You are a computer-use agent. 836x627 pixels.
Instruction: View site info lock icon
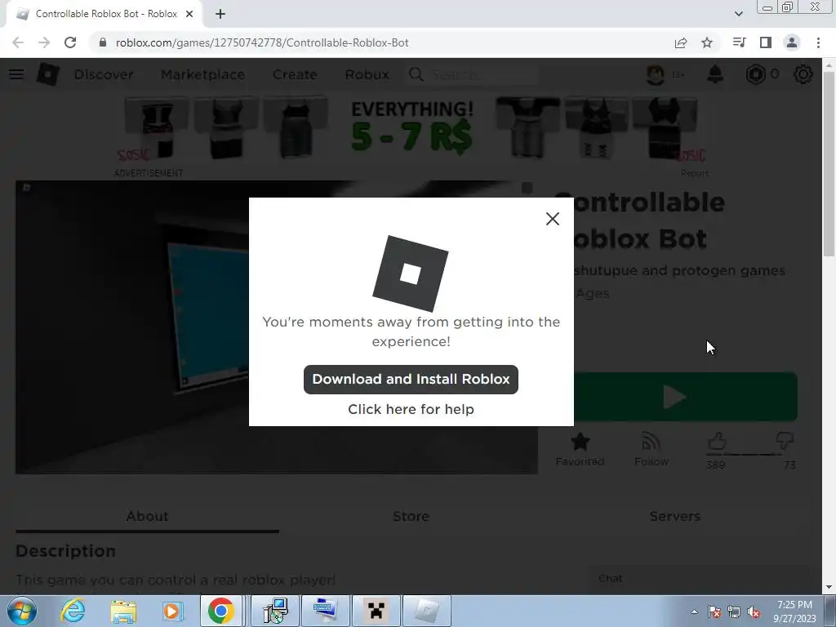pyautogui.click(x=103, y=42)
